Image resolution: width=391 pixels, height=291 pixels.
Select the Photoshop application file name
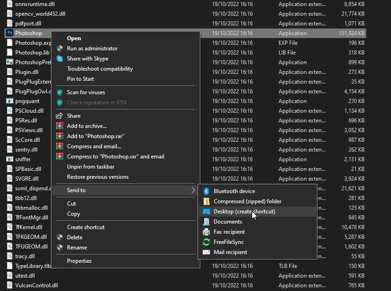pyautogui.click(x=29, y=33)
